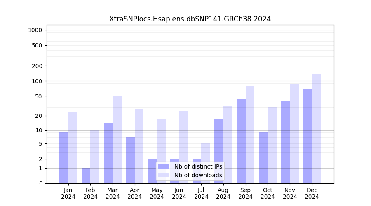Select the Mar 2024 downloads bar
Image resolution: width=371 pixels, height=206 pixels.
click(x=117, y=140)
